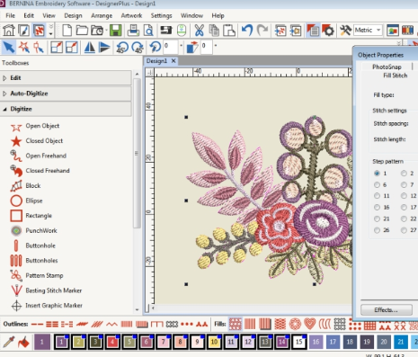This screenshot has height=357, width=418.
Task: Click the Mirror Horizontal triangle icon
Action: pyautogui.click(x=90, y=47)
